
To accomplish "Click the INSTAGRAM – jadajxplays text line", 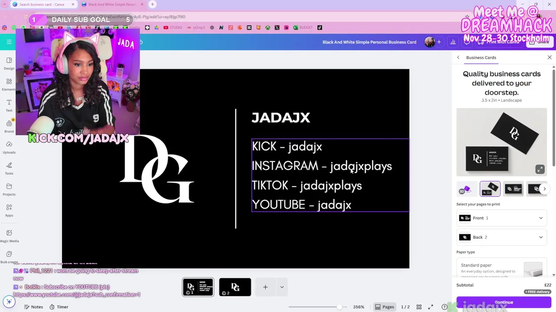I will click(x=322, y=166).
